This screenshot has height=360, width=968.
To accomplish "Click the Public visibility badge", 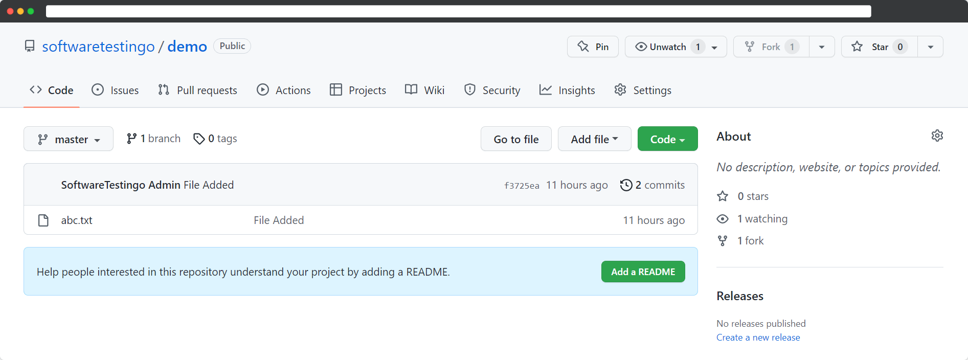I will (x=232, y=46).
